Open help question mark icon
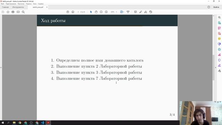The height and width of the screenshot is (125, 222). click(209, 7)
